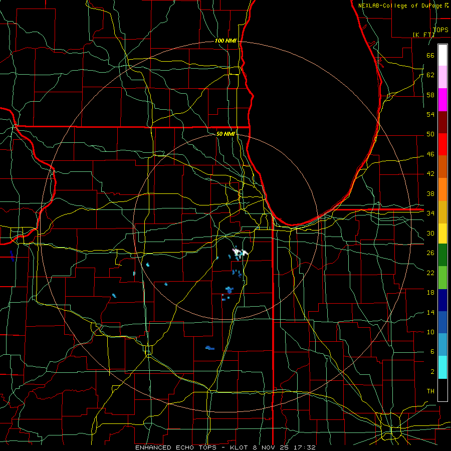Screen dimensions: 451x451
Task: Click the legend value 26
Action: click(430, 253)
